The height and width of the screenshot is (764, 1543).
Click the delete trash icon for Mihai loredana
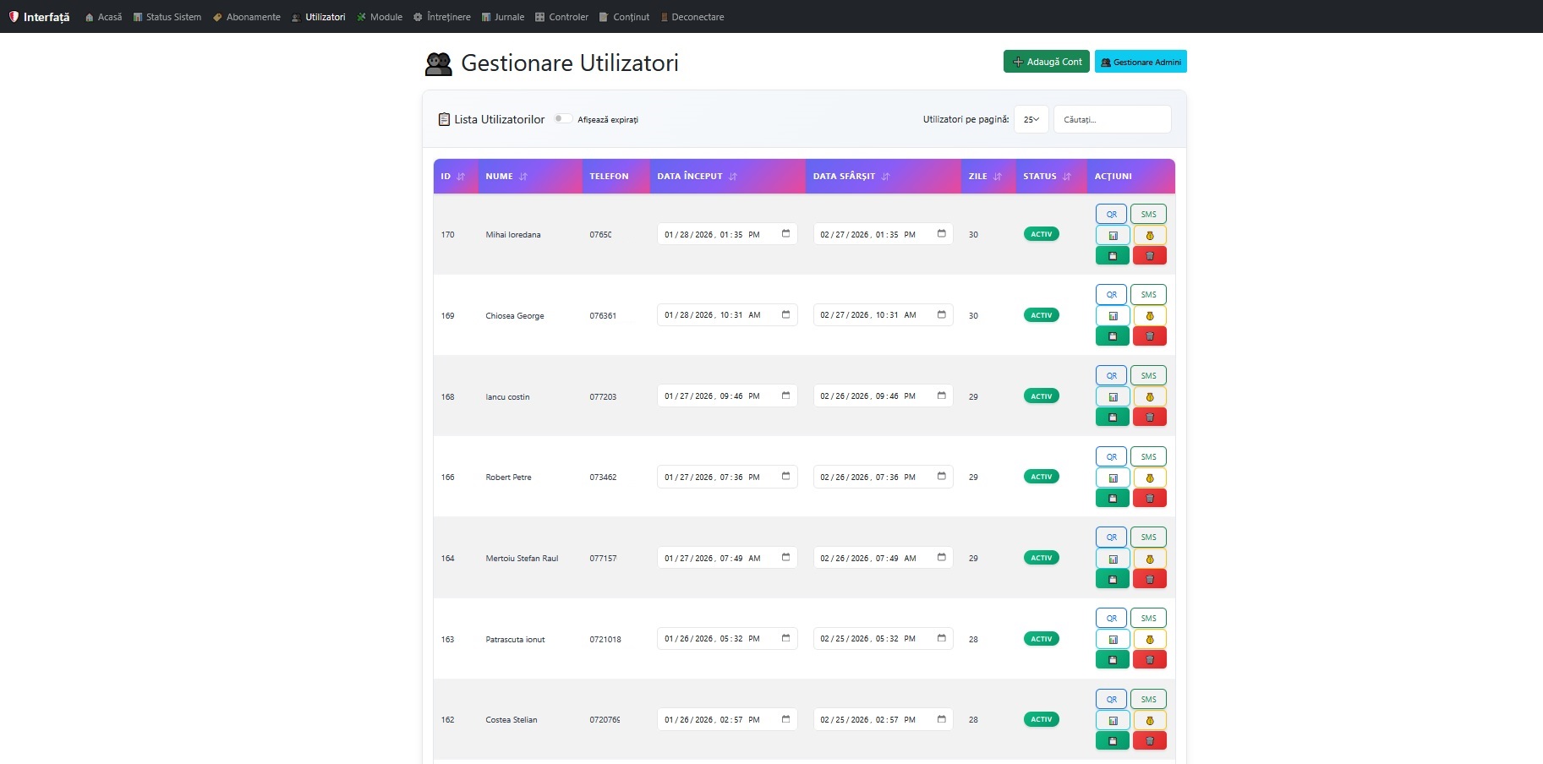point(1149,256)
